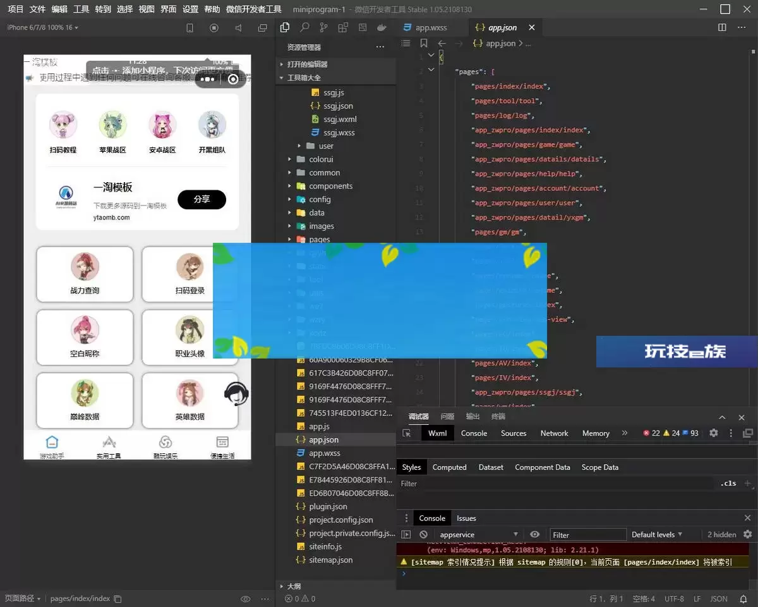Open the Explorer files icon in the activity bar
Screen dimensions: 758x607
[285, 28]
